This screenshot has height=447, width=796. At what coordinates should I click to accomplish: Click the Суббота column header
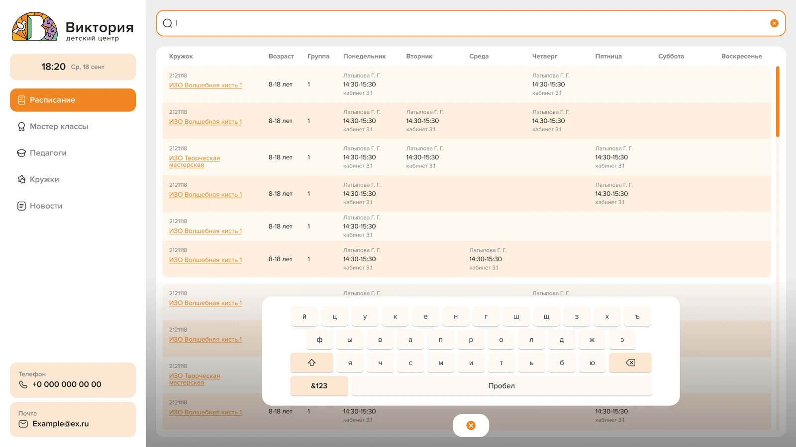[x=671, y=56]
